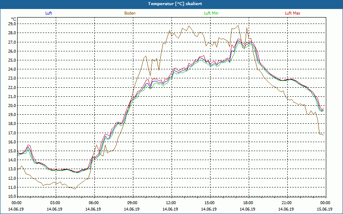Click the 15:00 time axis label

(x=209, y=203)
